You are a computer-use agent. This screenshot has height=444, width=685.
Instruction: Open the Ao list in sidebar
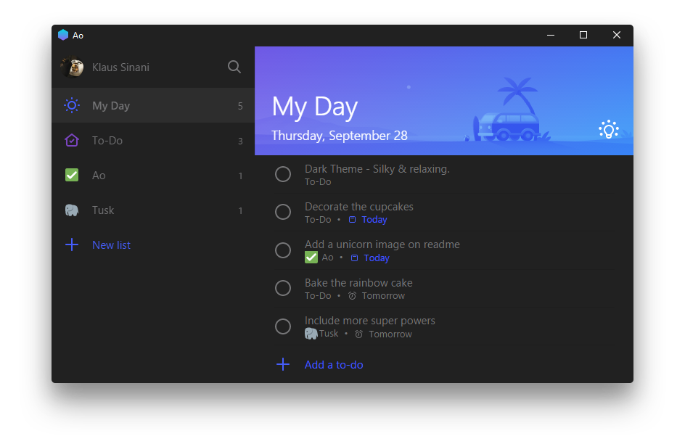[153, 175]
